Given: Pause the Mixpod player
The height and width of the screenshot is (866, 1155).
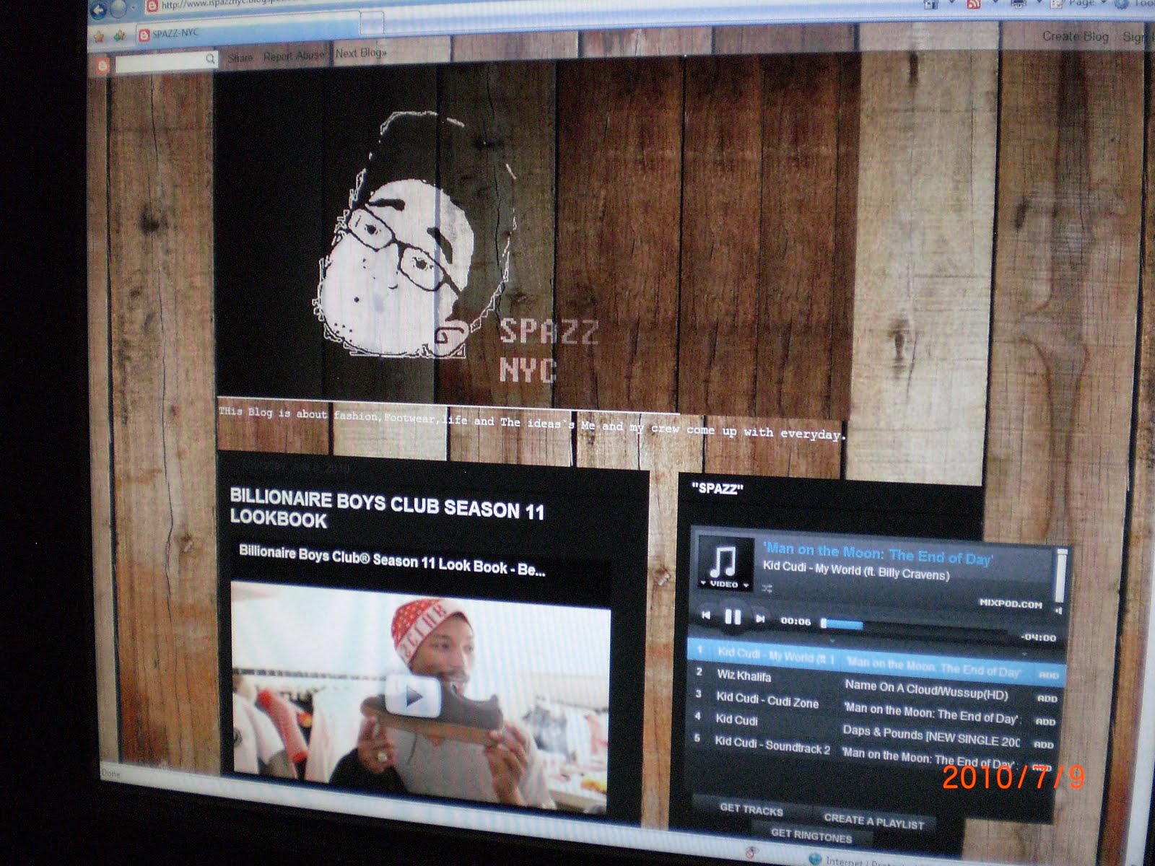Looking at the screenshot, I should [733, 617].
